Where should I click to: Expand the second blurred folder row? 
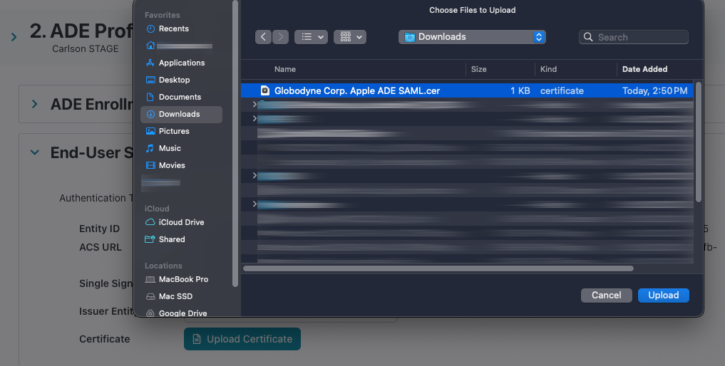tap(254, 119)
